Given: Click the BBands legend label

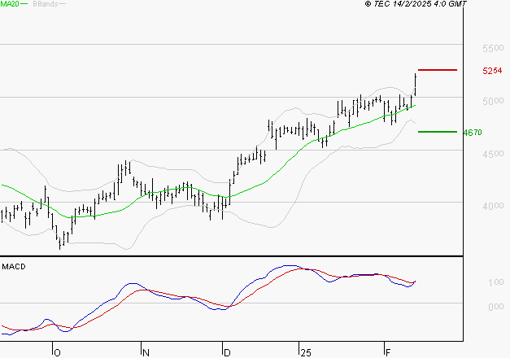Looking at the screenshot, I should pyautogui.click(x=46, y=4).
